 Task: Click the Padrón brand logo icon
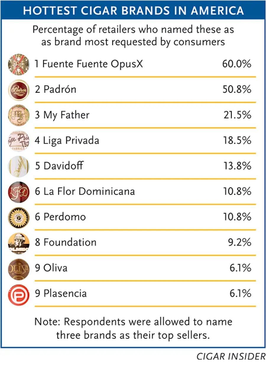(x=19, y=90)
